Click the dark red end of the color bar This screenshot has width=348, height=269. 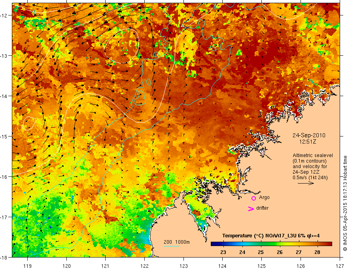click(330, 244)
